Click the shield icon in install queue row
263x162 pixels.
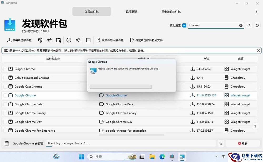(221, 143)
